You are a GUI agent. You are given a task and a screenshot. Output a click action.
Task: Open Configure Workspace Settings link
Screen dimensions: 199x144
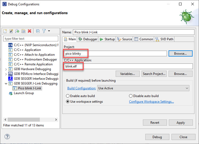tap(151, 102)
